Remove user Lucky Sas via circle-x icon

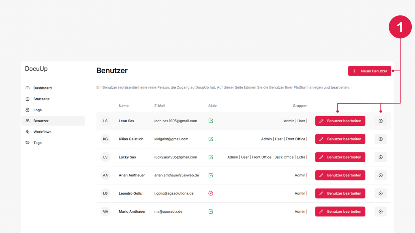coord(380,157)
